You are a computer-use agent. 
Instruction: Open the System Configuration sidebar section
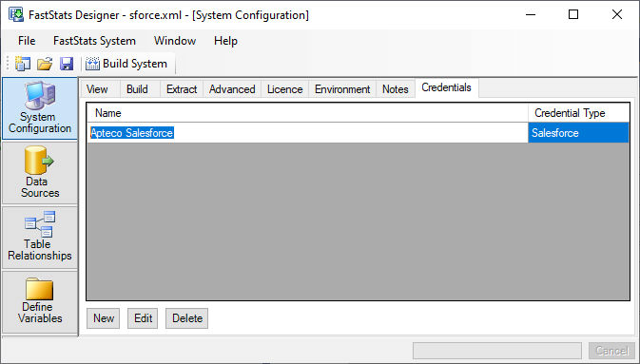tap(40, 108)
